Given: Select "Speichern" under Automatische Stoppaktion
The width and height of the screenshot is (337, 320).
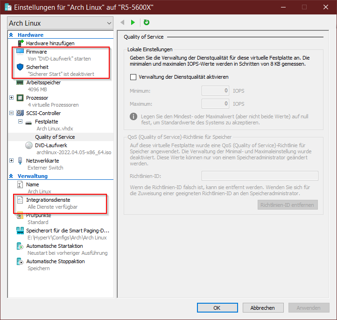Looking at the screenshot, I should tap(39, 268).
